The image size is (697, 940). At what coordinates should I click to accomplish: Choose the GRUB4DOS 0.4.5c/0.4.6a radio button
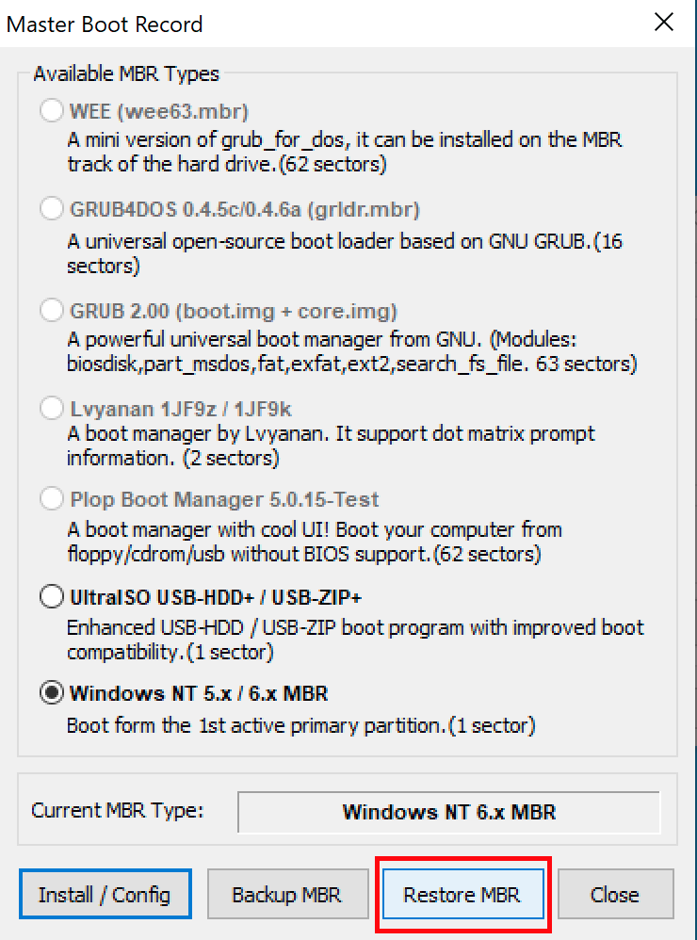point(51,208)
